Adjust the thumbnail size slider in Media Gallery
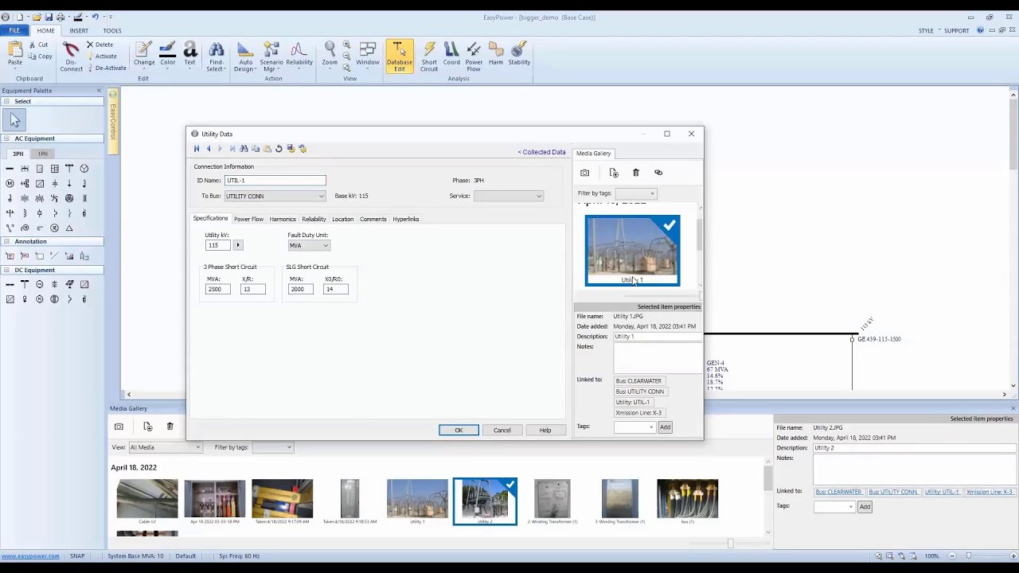The height and width of the screenshot is (573, 1019). (730, 544)
